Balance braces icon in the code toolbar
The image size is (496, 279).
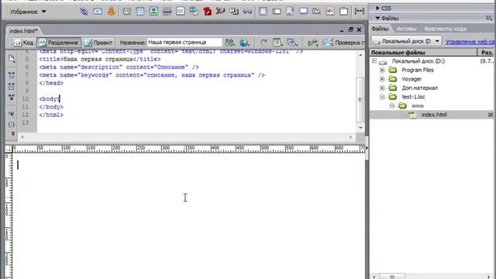pos(12,124)
